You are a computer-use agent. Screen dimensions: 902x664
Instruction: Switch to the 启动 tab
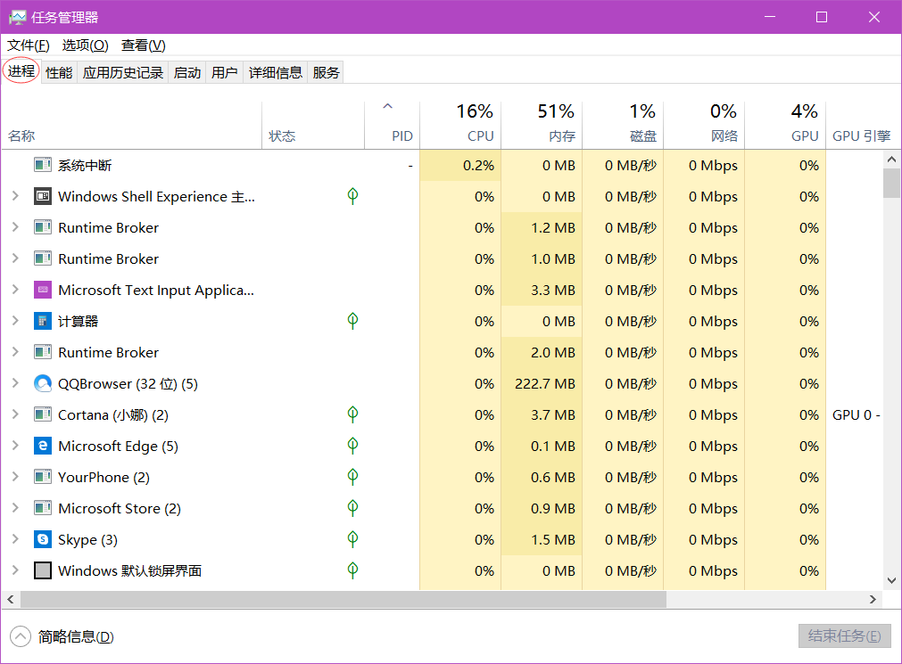187,72
